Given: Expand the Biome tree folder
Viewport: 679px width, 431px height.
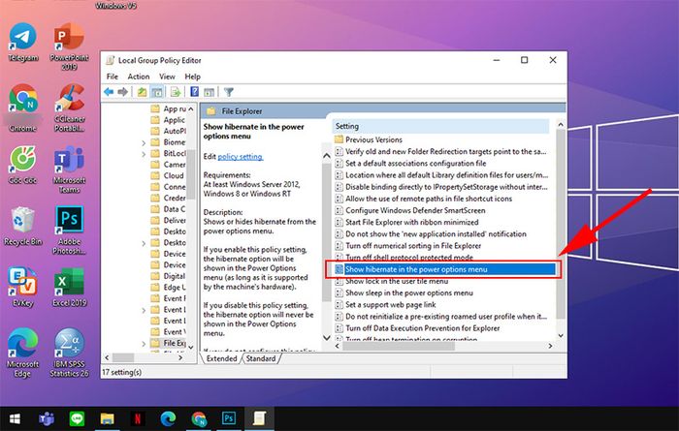Looking at the screenshot, I should (x=144, y=142).
